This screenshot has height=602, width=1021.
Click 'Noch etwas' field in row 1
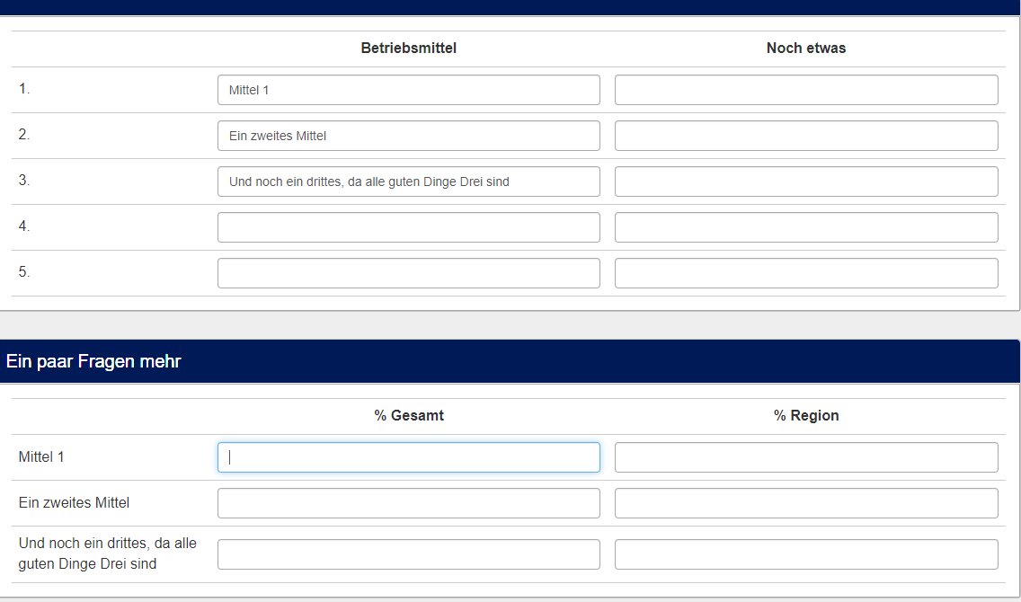pos(805,90)
